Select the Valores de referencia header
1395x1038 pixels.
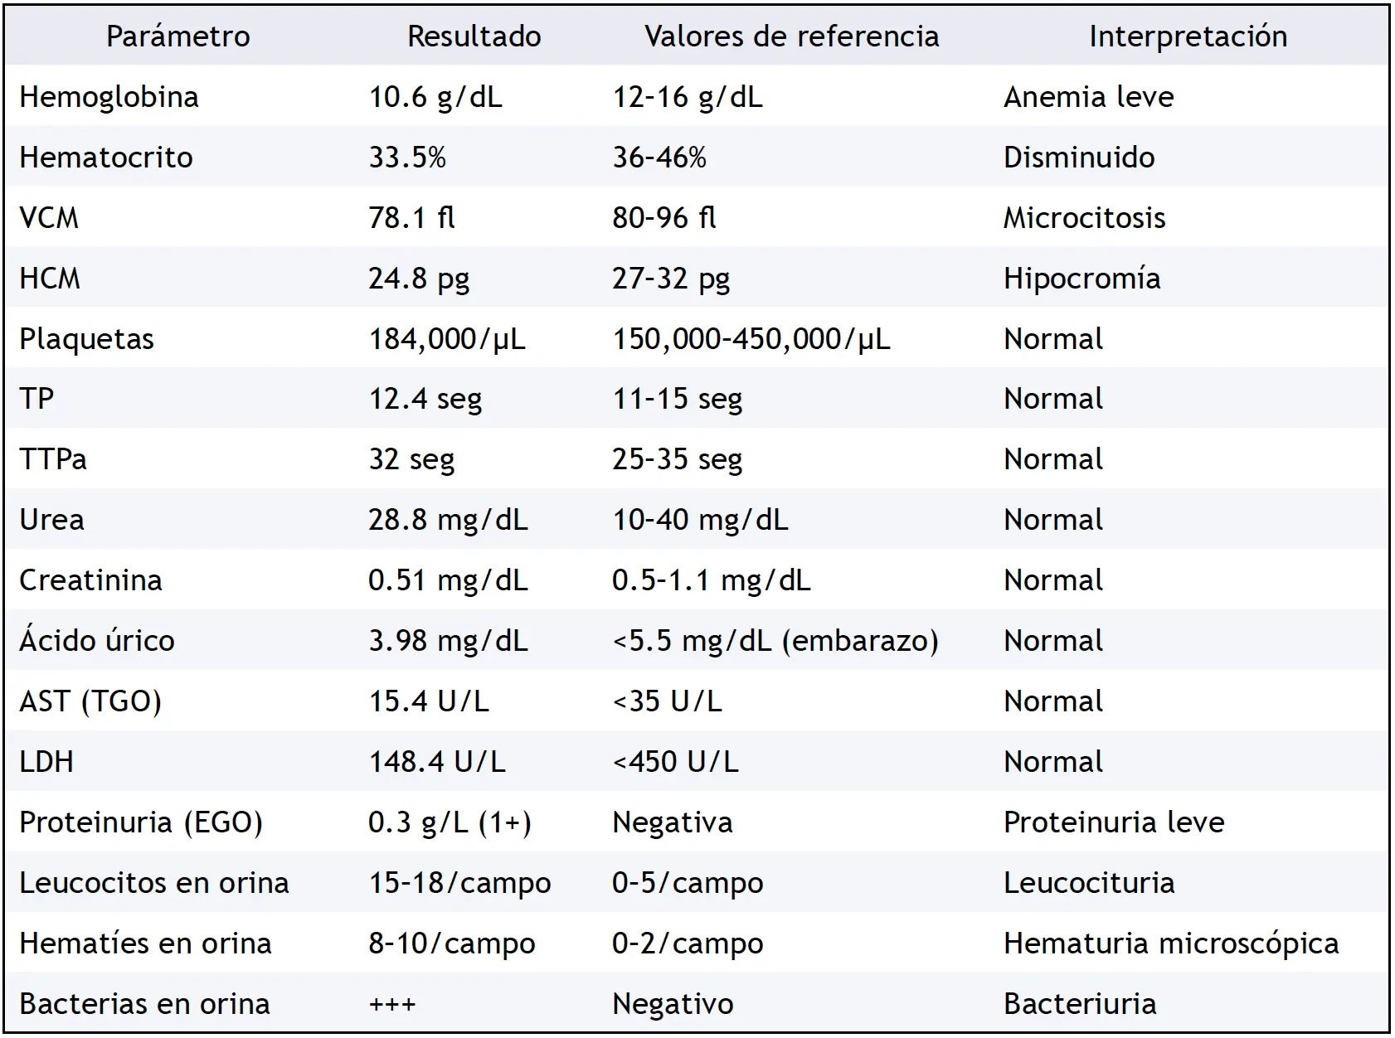pos(791,36)
